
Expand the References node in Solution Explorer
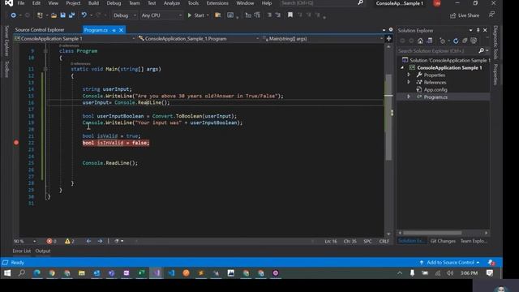click(x=409, y=82)
